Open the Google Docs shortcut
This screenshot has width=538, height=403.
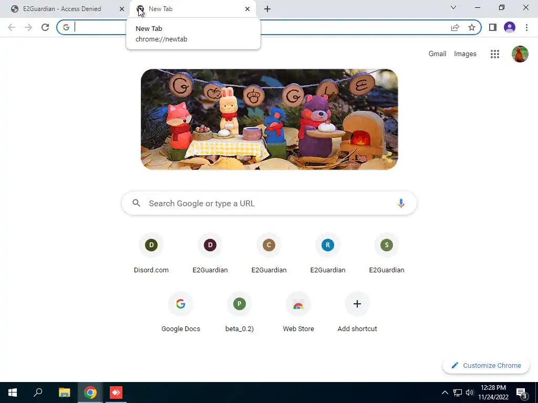(181, 313)
